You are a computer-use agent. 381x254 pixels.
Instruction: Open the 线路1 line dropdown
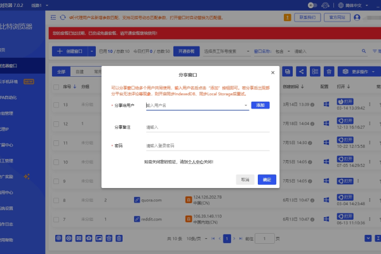[39, 5]
